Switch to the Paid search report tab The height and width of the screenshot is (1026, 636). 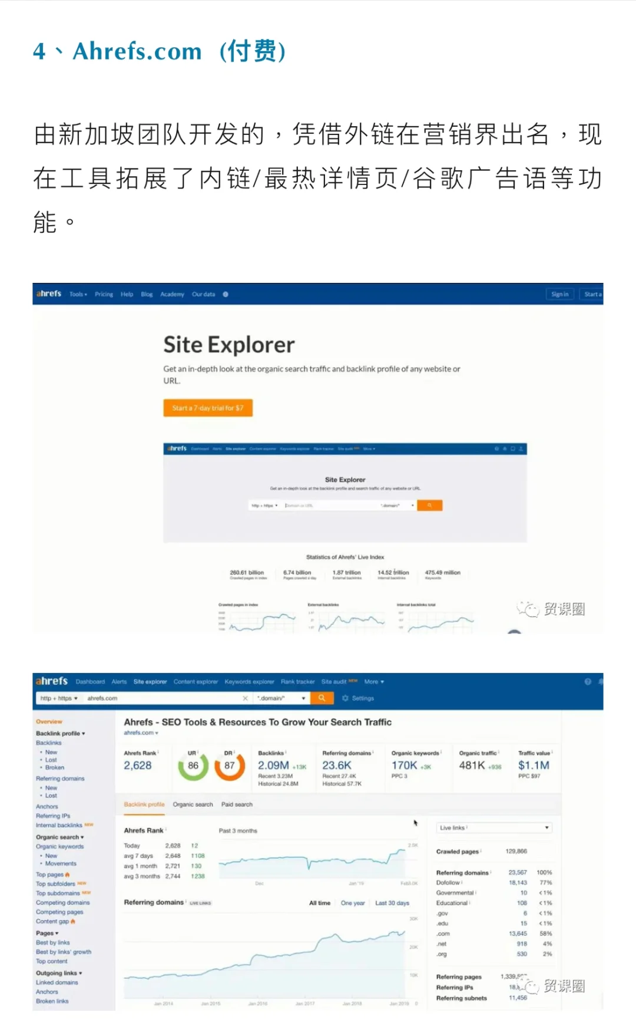pyautogui.click(x=237, y=804)
